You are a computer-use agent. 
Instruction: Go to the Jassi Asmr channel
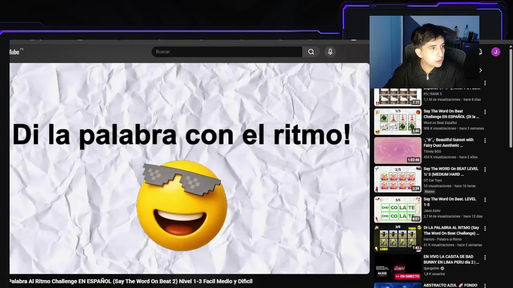[x=432, y=211]
